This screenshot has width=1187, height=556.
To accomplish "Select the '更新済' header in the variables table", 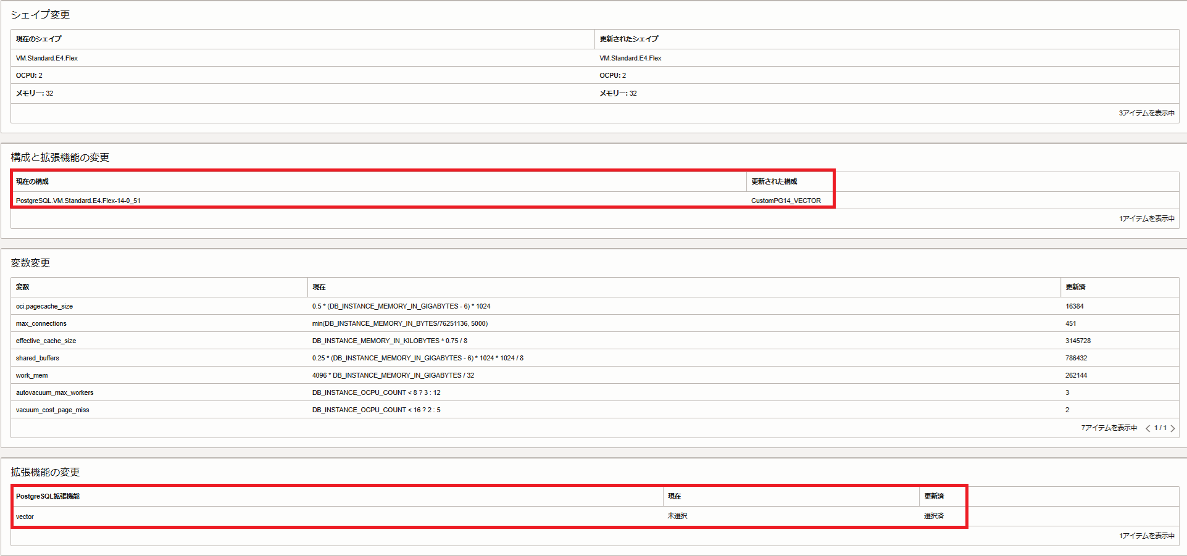I will click(x=1075, y=287).
